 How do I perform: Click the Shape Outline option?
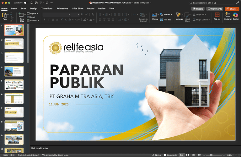point(201,20)
